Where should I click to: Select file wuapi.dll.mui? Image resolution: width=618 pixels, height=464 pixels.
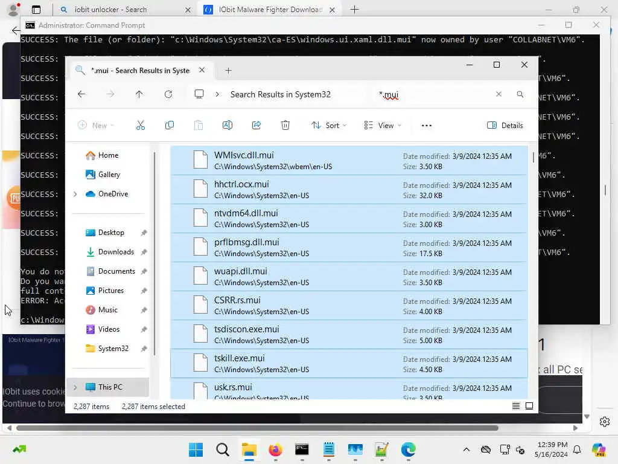tap(349, 277)
